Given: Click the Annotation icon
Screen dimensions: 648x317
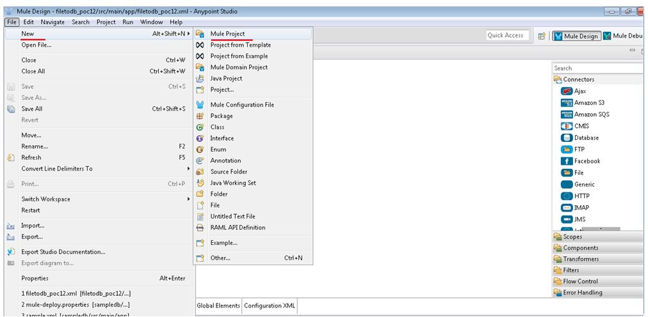Looking at the screenshot, I should [200, 160].
